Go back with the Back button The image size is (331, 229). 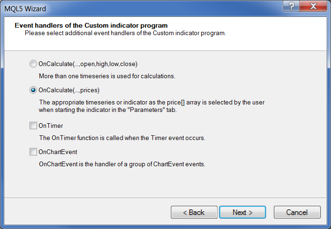tap(194, 212)
